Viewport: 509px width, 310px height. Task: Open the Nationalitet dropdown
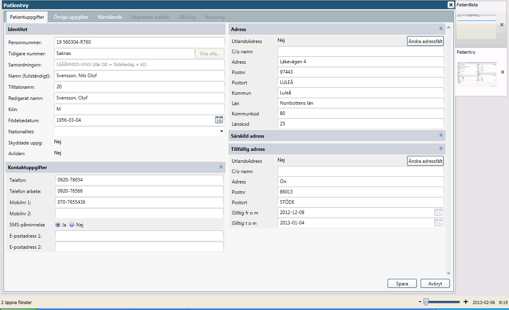click(221, 131)
